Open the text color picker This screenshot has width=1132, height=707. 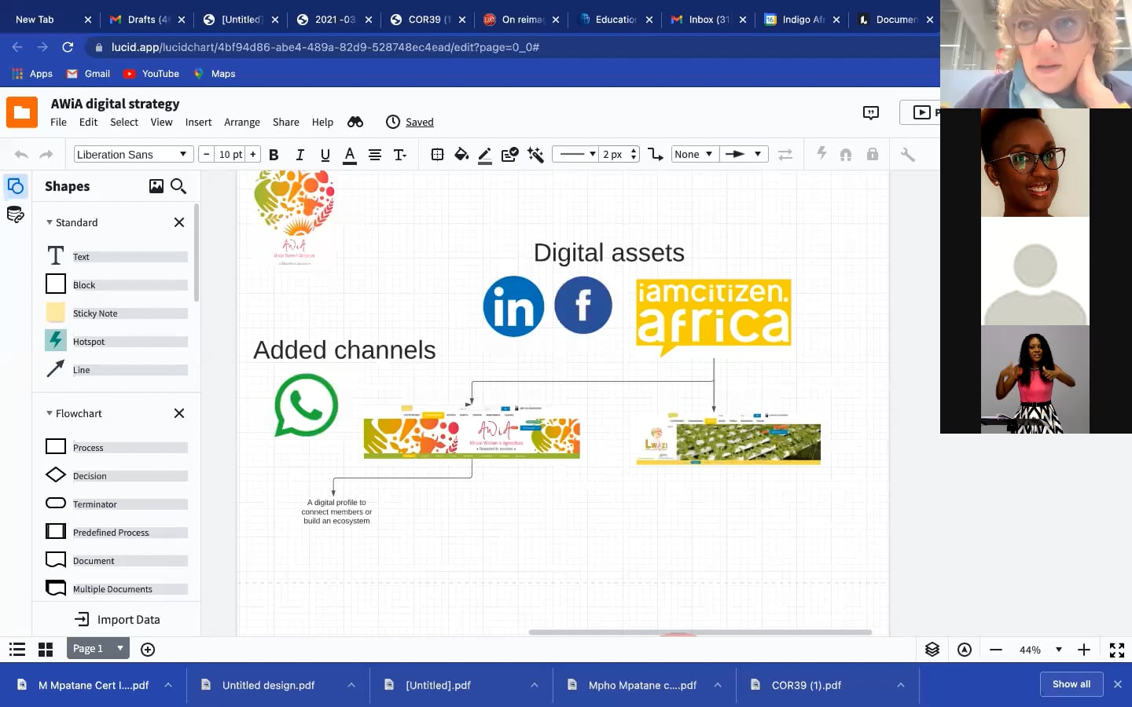tap(350, 155)
